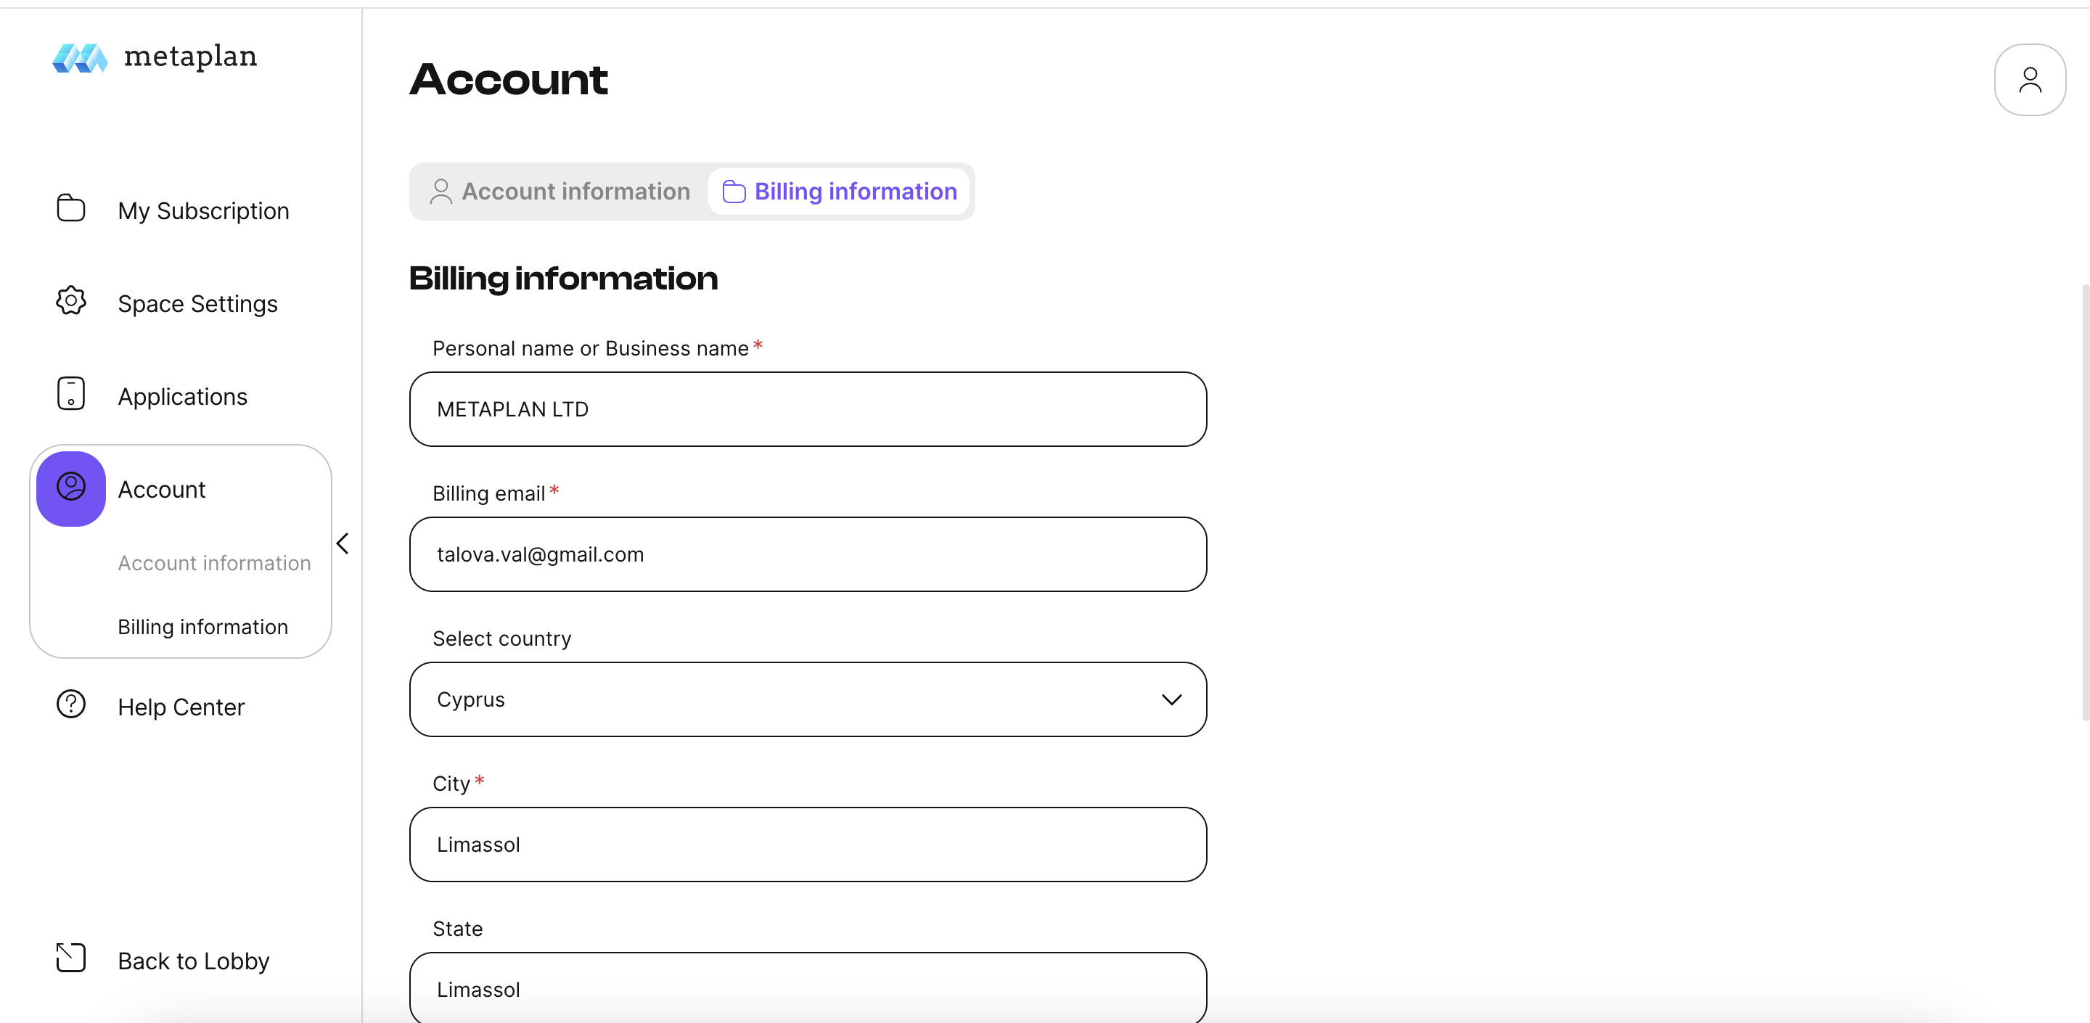Click the My Subscription folder icon

(70, 208)
